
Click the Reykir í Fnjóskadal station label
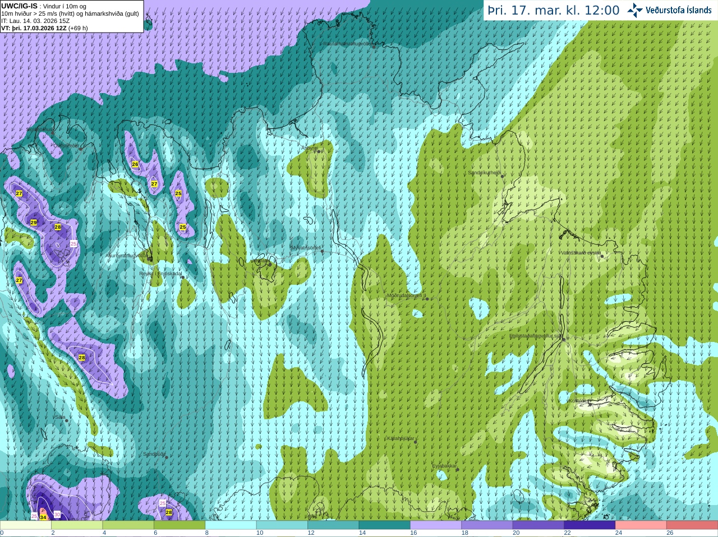pyautogui.click(x=160, y=274)
